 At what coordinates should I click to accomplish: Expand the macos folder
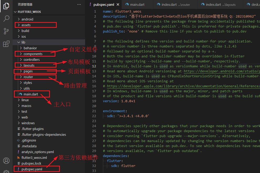pyautogui.click(x=49, y=106)
